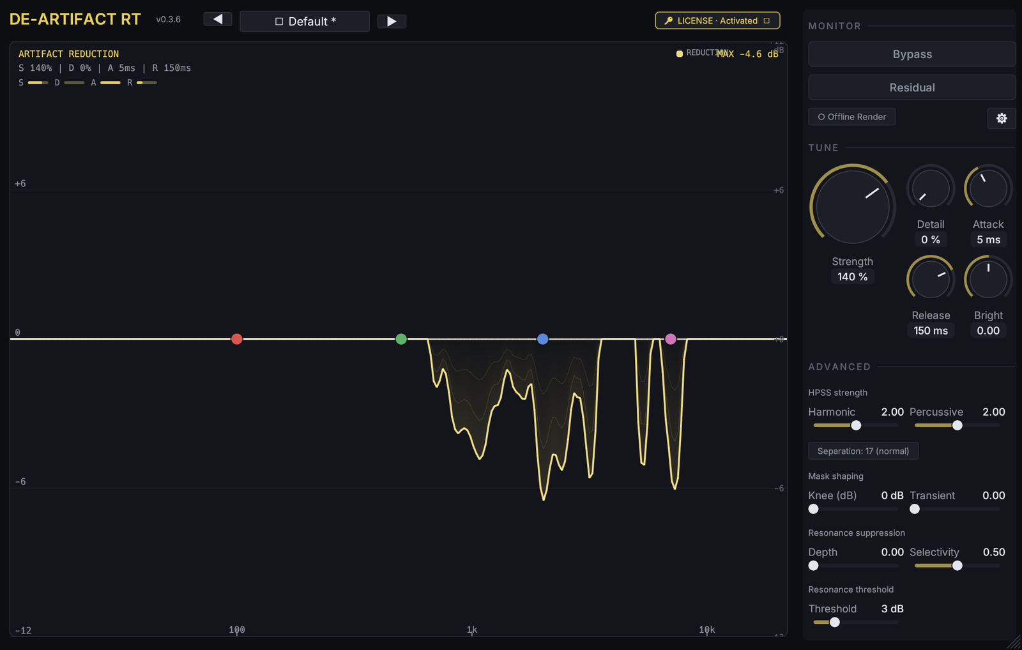Image resolution: width=1022 pixels, height=650 pixels.
Task: Click the Attack value 5 ms
Action: click(988, 239)
